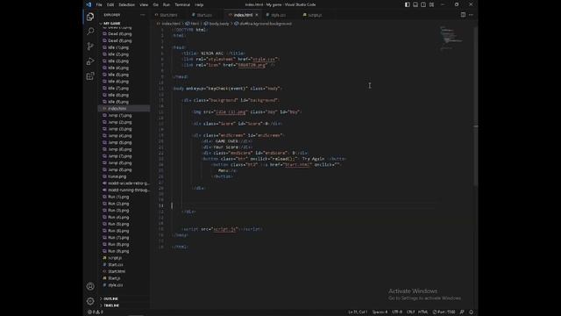This screenshot has width=561, height=316.
Task: Open the Extensions view
Action: click(90, 76)
